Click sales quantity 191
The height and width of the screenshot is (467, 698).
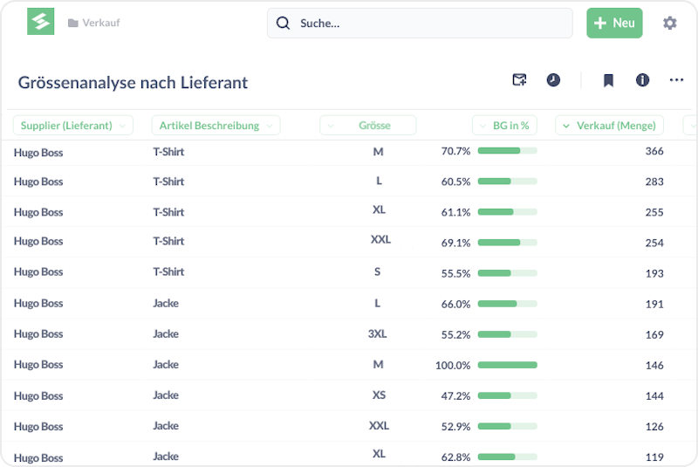[x=654, y=305]
